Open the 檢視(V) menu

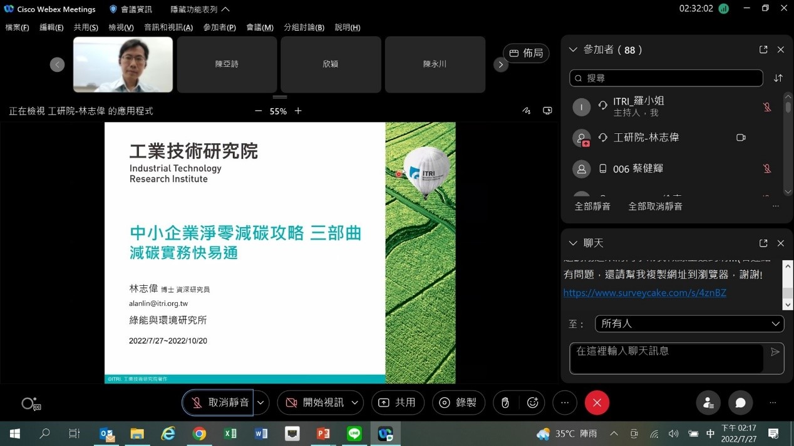(121, 28)
